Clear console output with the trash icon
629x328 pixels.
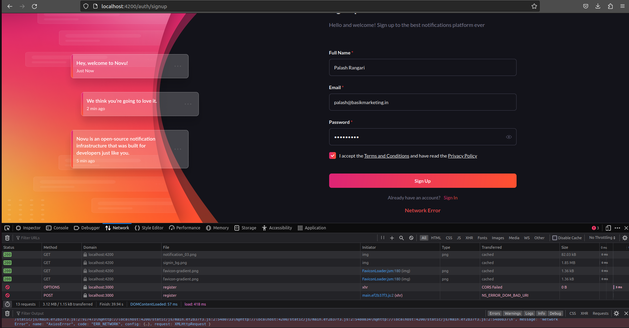[7, 313]
